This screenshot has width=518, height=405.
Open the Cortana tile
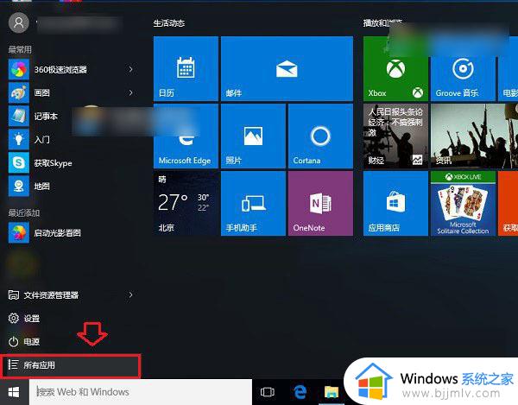[x=320, y=136]
